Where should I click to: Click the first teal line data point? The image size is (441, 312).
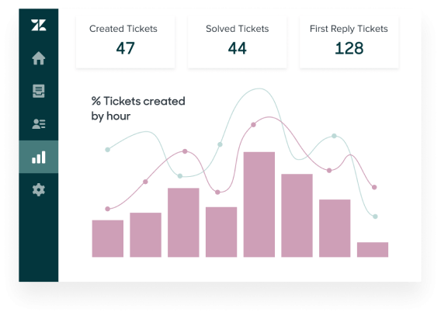point(107,150)
